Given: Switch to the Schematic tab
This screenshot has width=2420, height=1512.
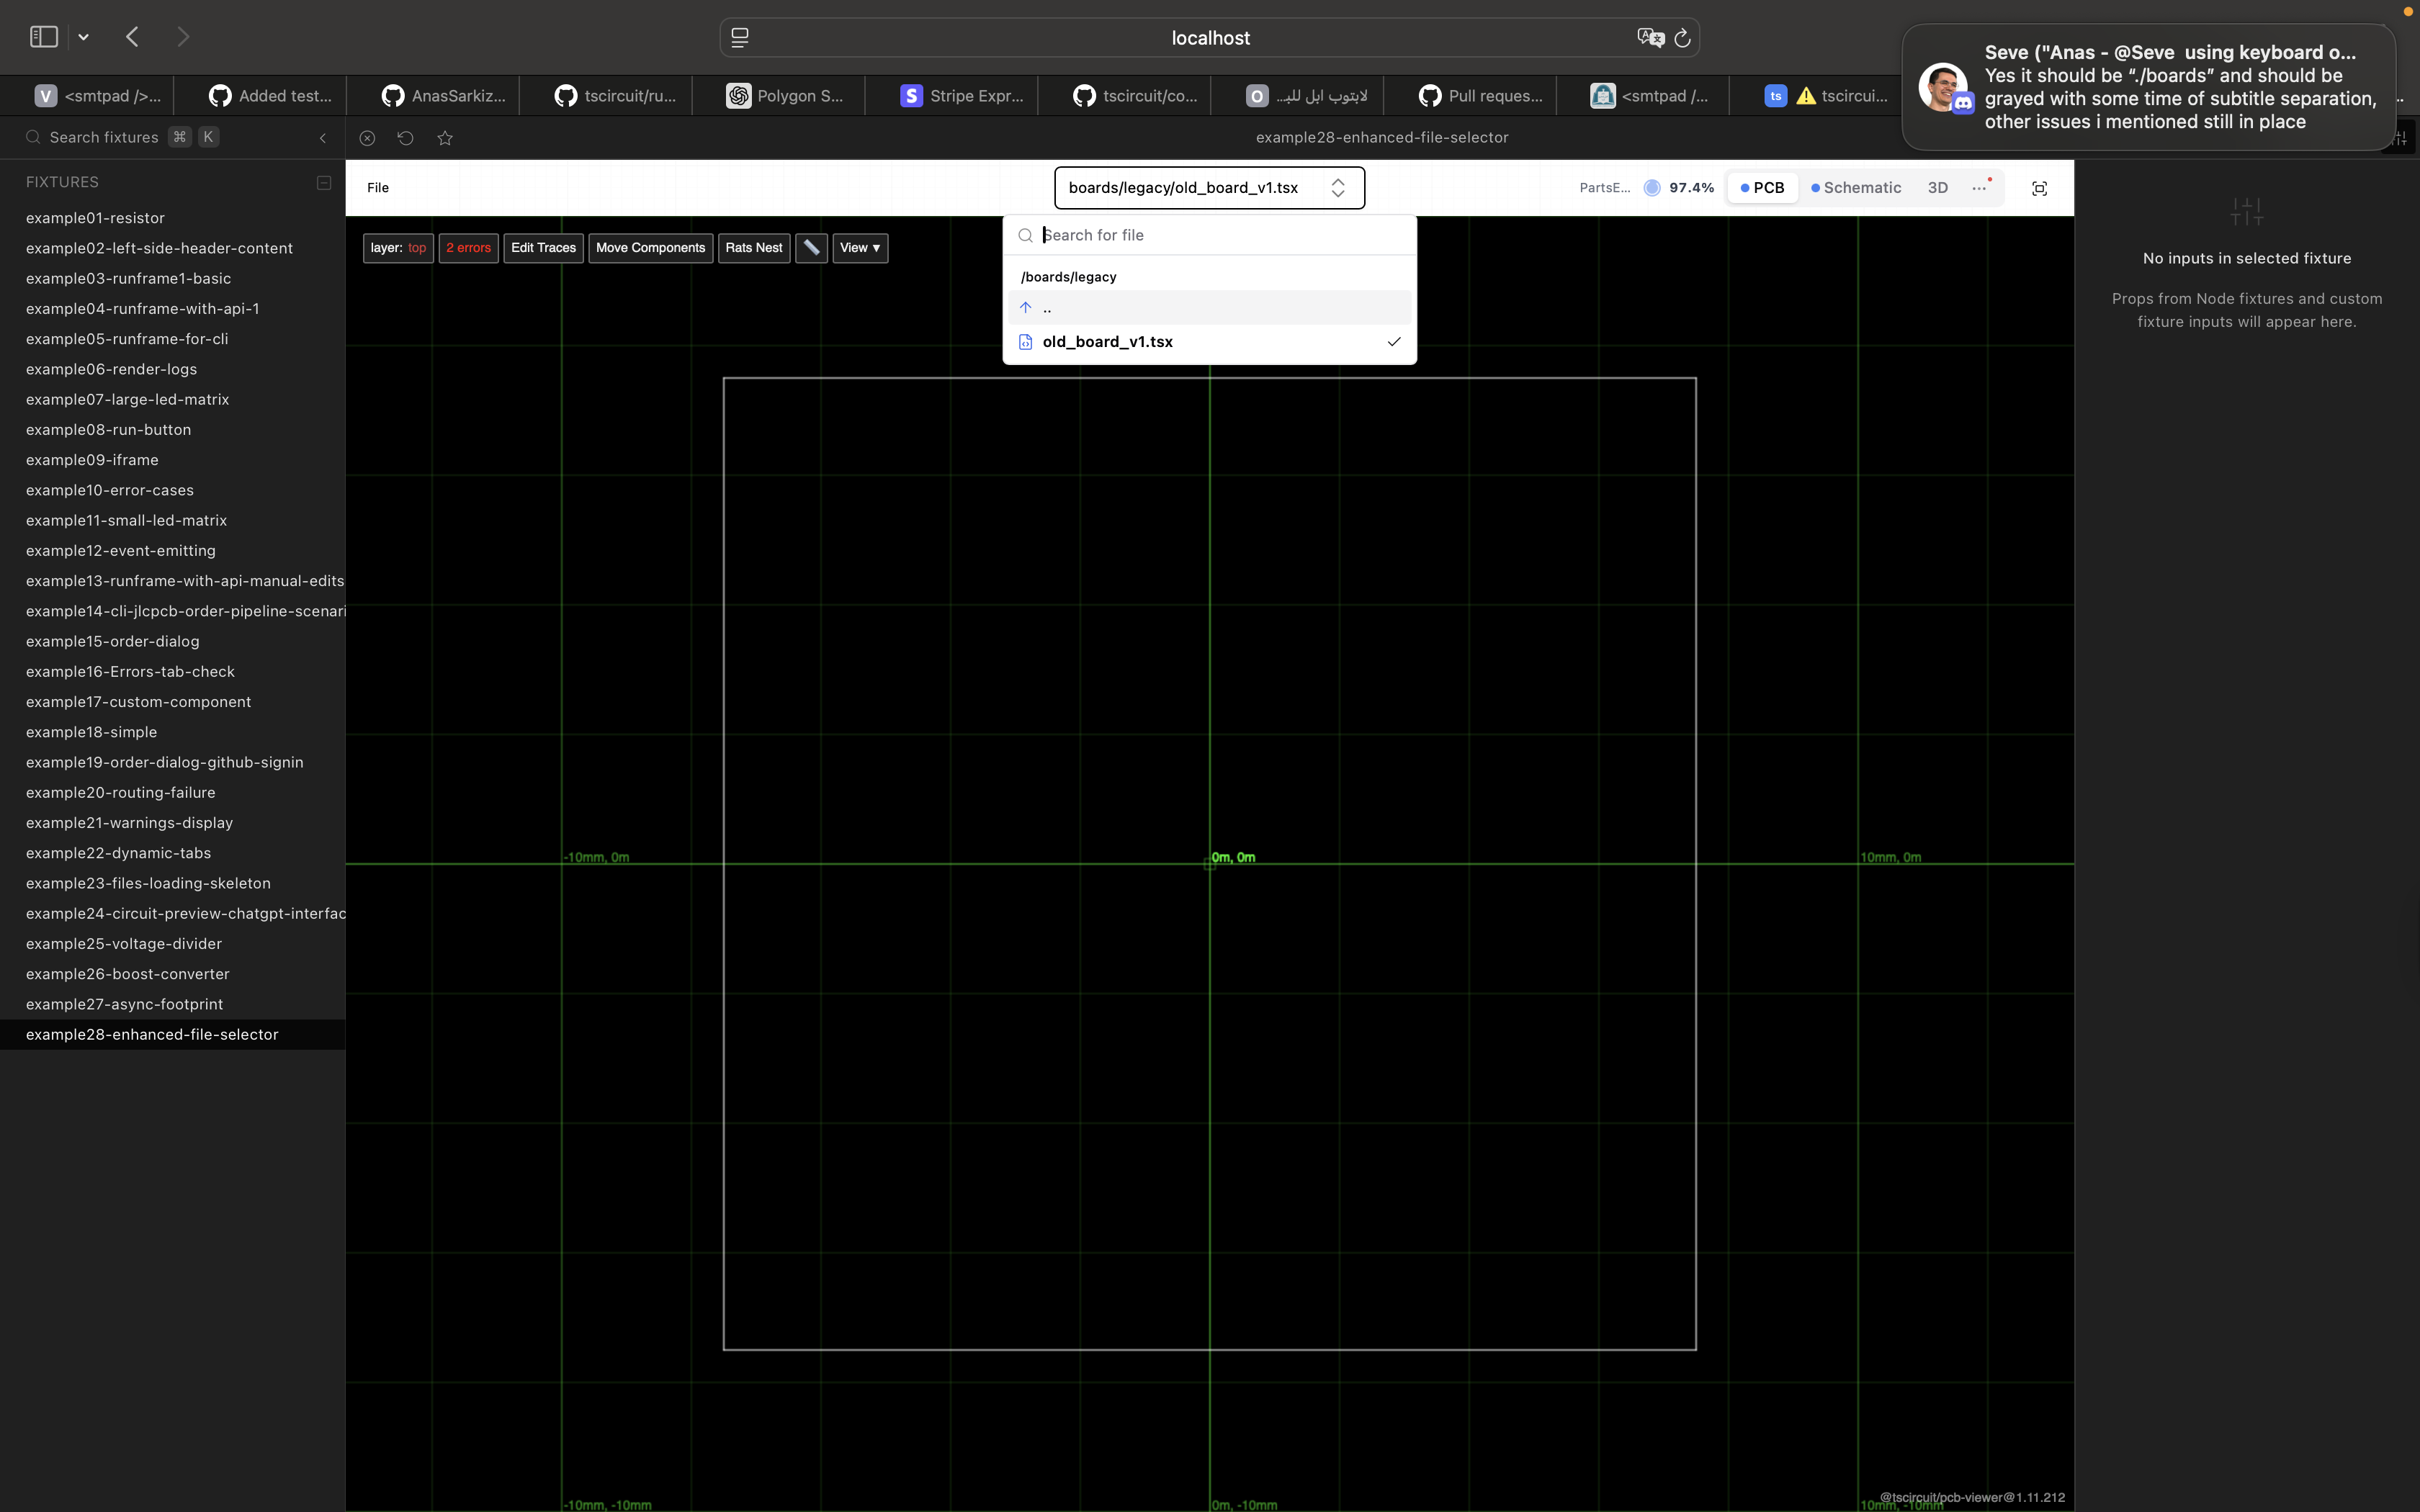Looking at the screenshot, I should 1856,188.
